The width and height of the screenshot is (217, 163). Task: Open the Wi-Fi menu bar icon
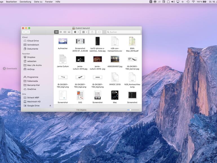click(193, 2)
